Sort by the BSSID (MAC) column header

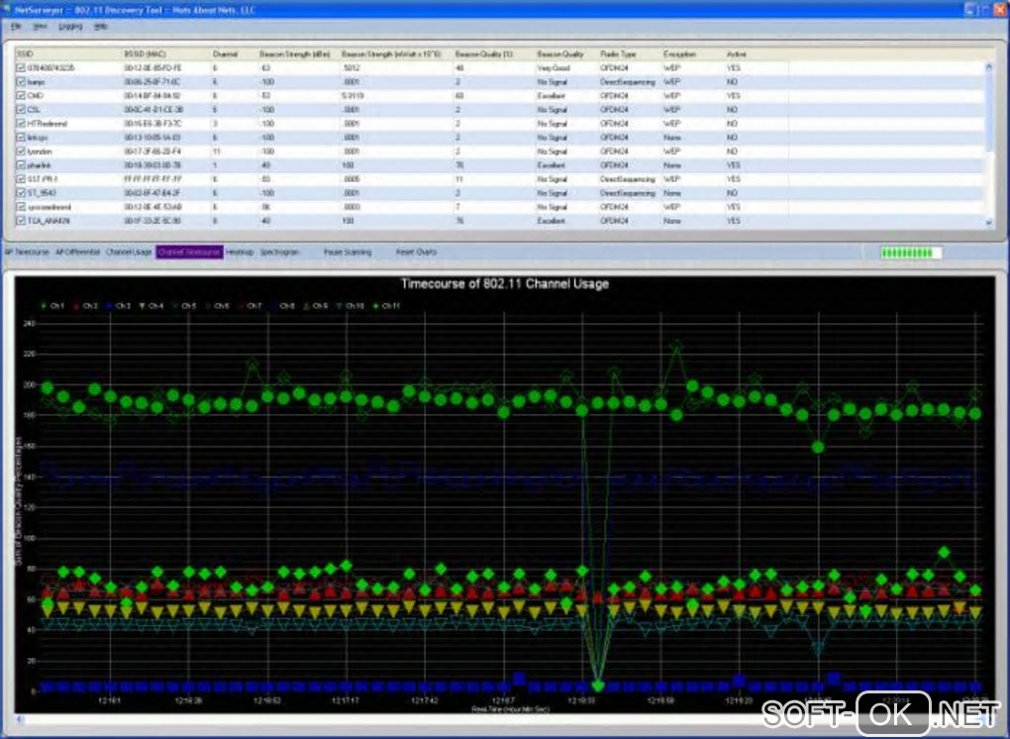coord(145,54)
